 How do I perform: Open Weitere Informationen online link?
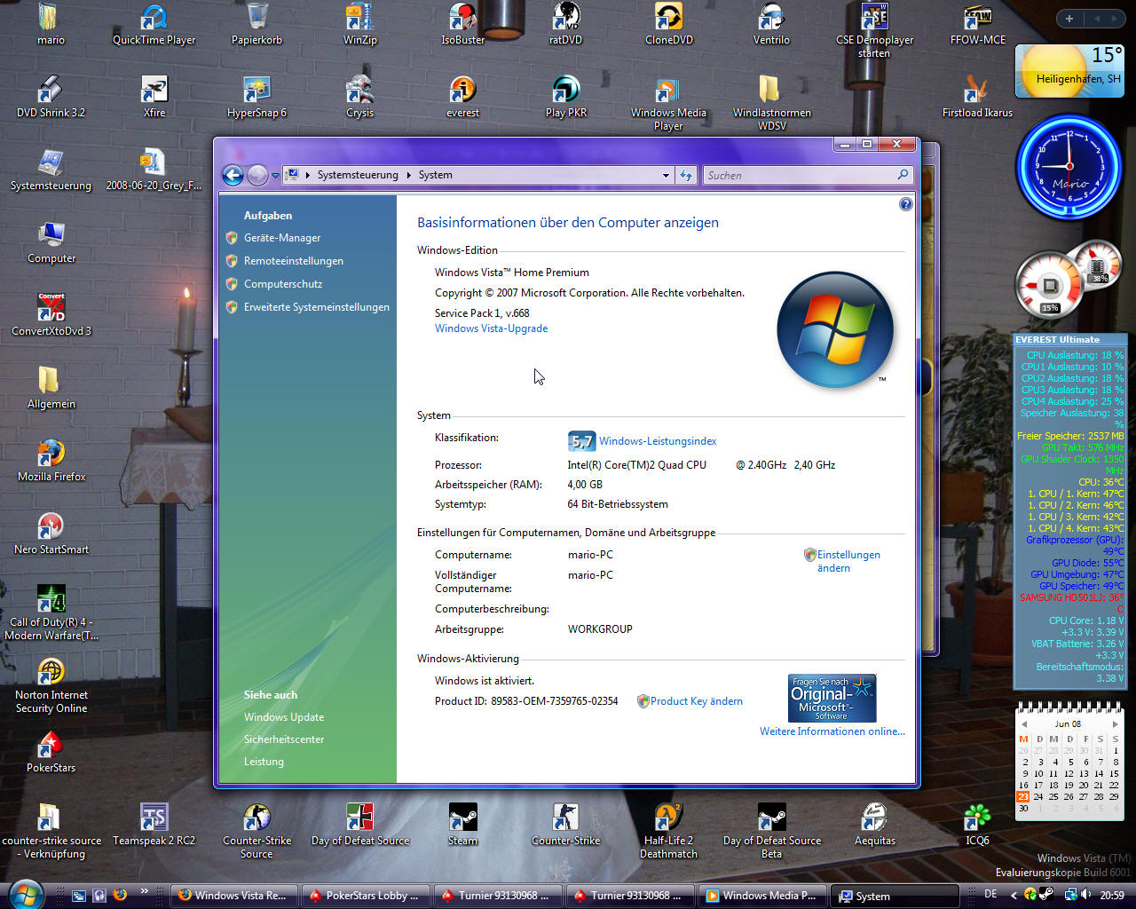(x=832, y=731)
